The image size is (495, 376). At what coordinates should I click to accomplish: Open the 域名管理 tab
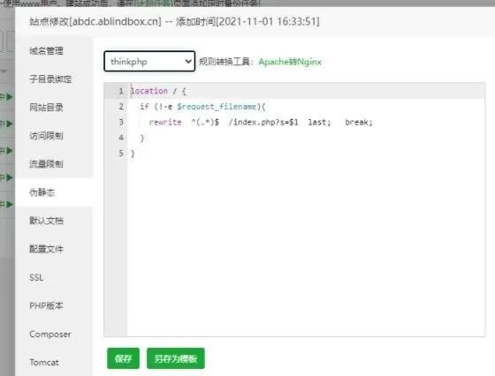pos(46,50)
